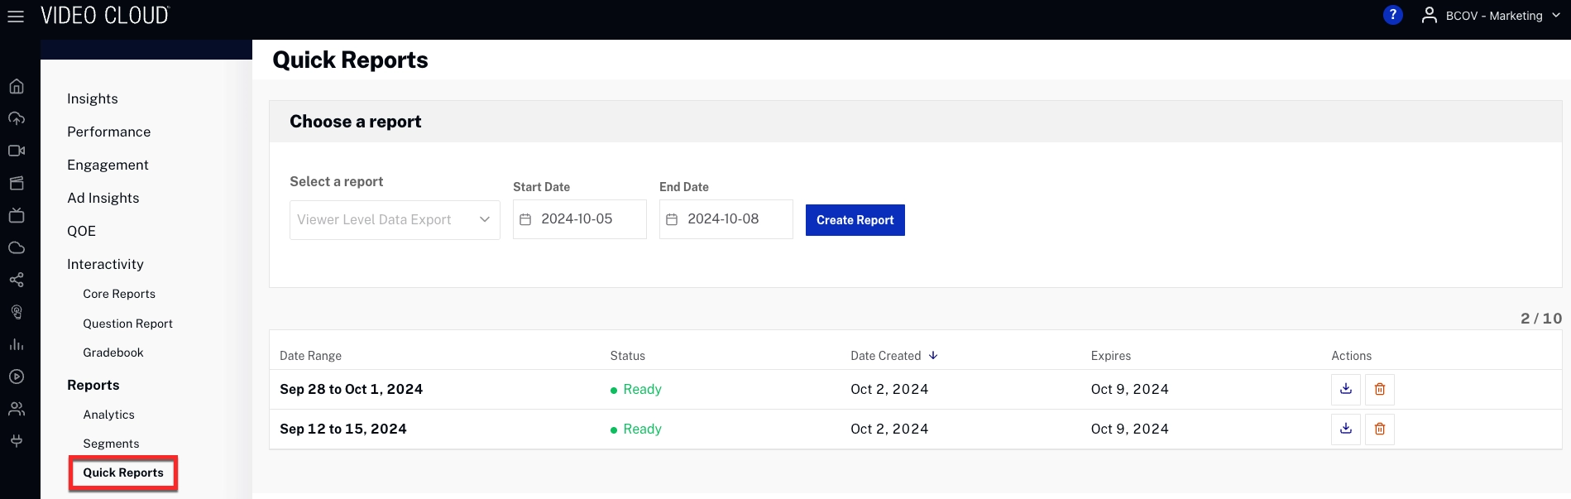
Task: Open the cloud Upload module icon
Action: pos(17,118)
